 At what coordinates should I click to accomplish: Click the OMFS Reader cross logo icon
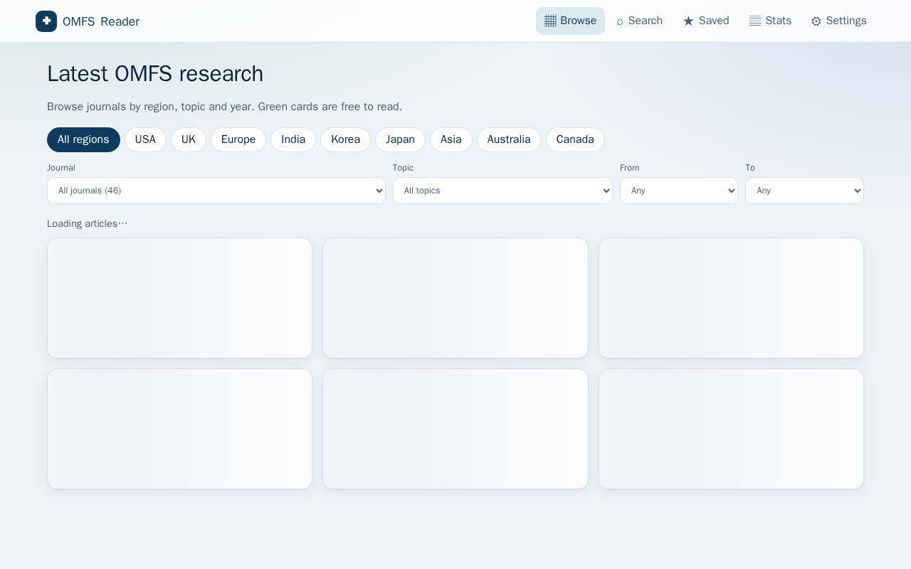click(x=46, y=21)
